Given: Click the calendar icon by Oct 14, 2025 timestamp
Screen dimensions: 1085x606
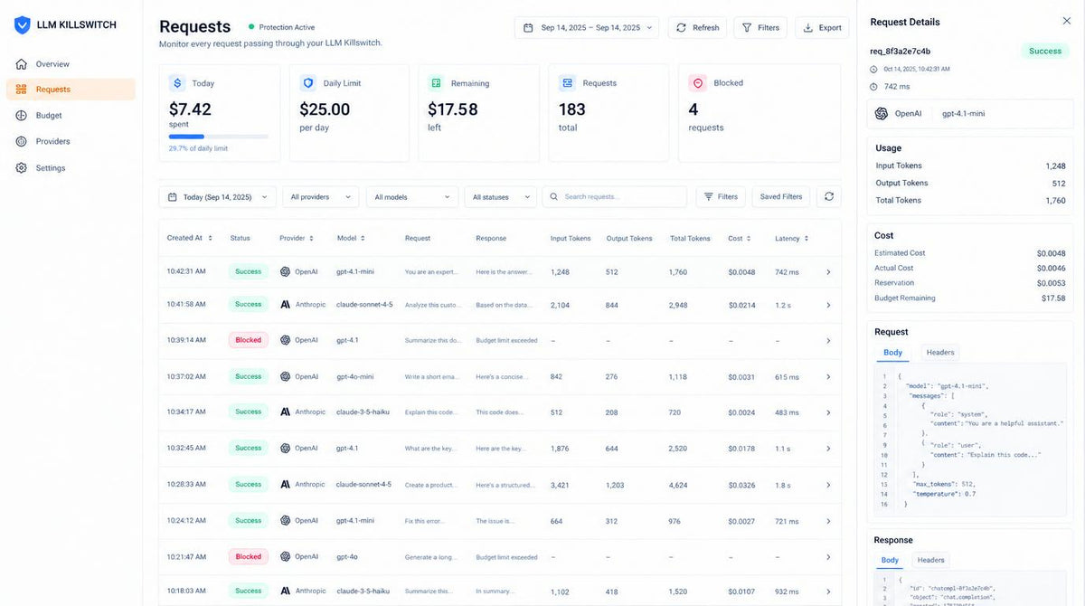Looking at the screenshot, I should click(x=873, y=69).
